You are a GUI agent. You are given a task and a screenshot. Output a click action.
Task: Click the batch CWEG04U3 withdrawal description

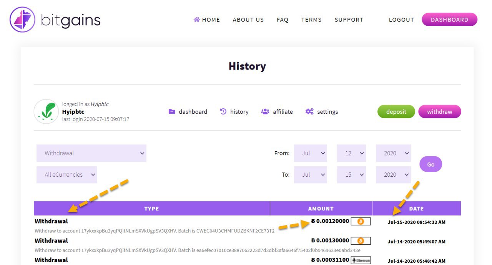[155, 231]
